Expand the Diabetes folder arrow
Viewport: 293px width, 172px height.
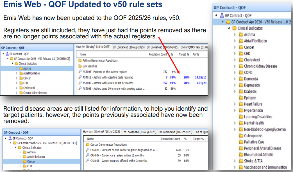tap(235, 91)
